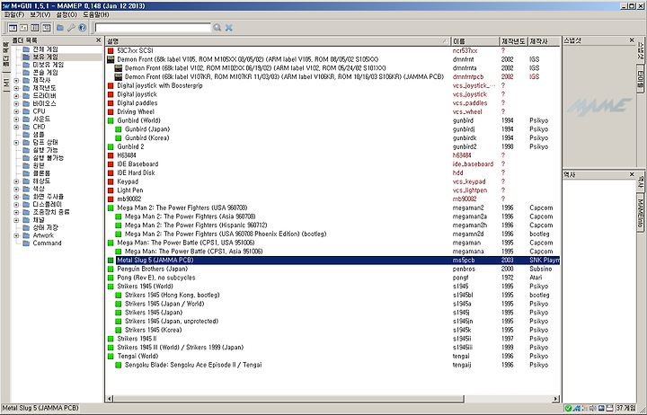Open the 설정(O) menu
The image size is (647, 415).
click(x=66, y=14)
